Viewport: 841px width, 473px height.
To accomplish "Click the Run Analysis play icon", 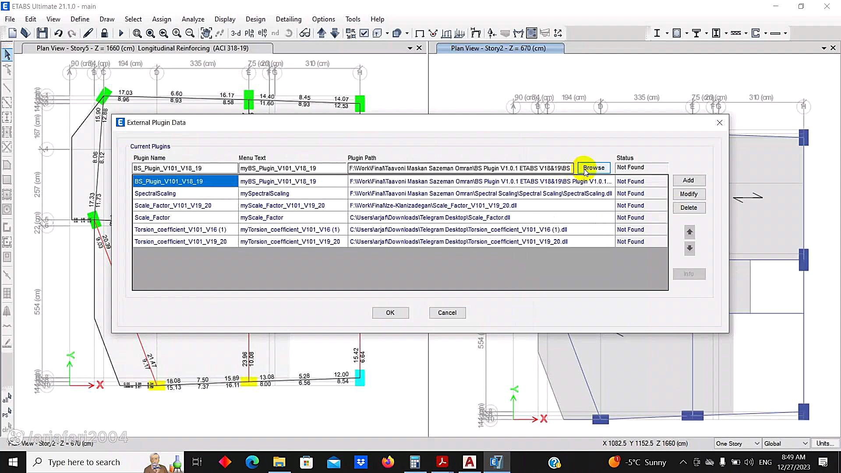I will [121, 33].
